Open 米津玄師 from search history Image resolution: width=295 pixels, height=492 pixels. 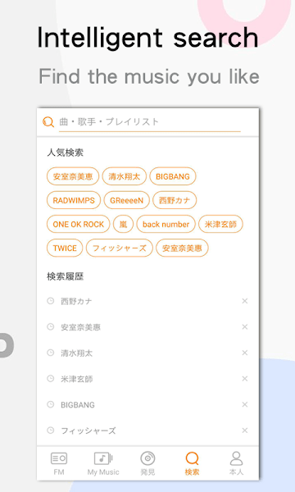click(x=76, y=379)
